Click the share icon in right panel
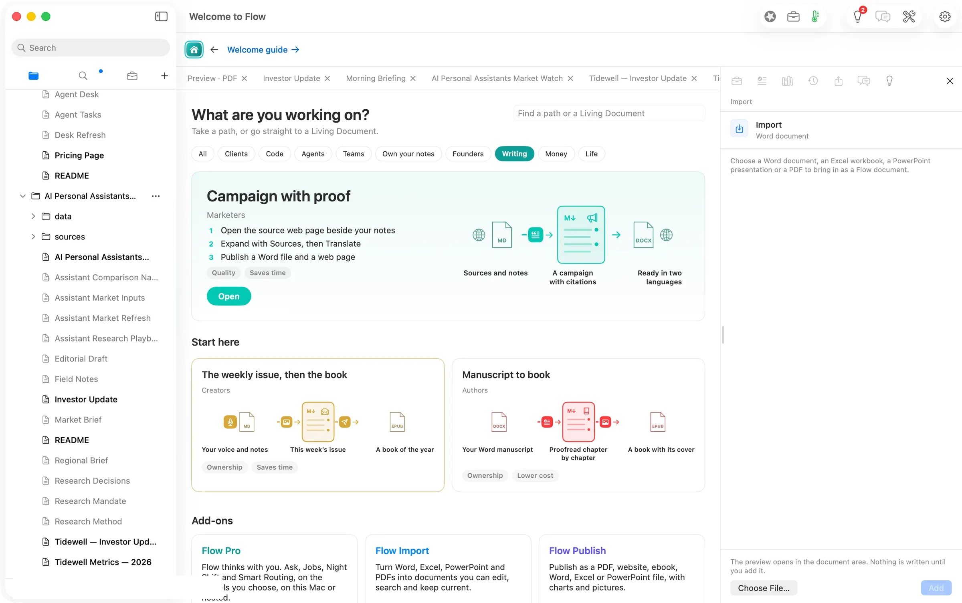 pyautogui.click(x=839, y=81)
